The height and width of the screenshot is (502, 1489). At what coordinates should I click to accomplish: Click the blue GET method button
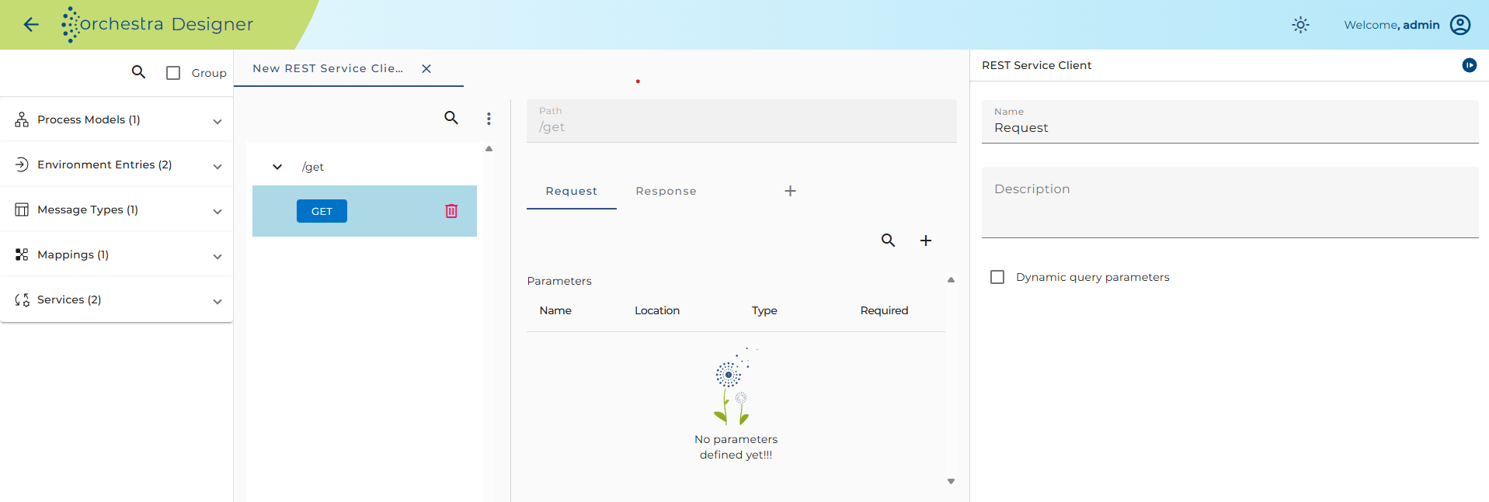coord(322,211)
